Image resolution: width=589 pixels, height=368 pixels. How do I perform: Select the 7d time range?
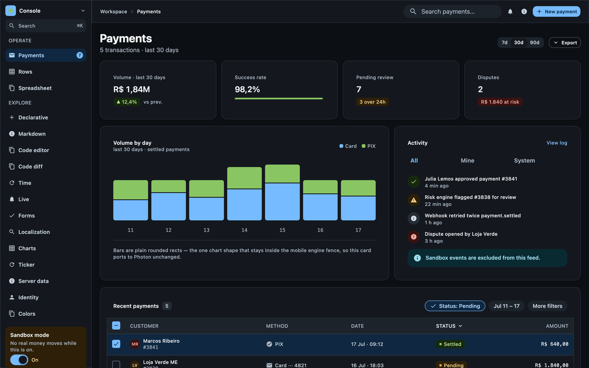pyautogui.click(x=505, y=43)
